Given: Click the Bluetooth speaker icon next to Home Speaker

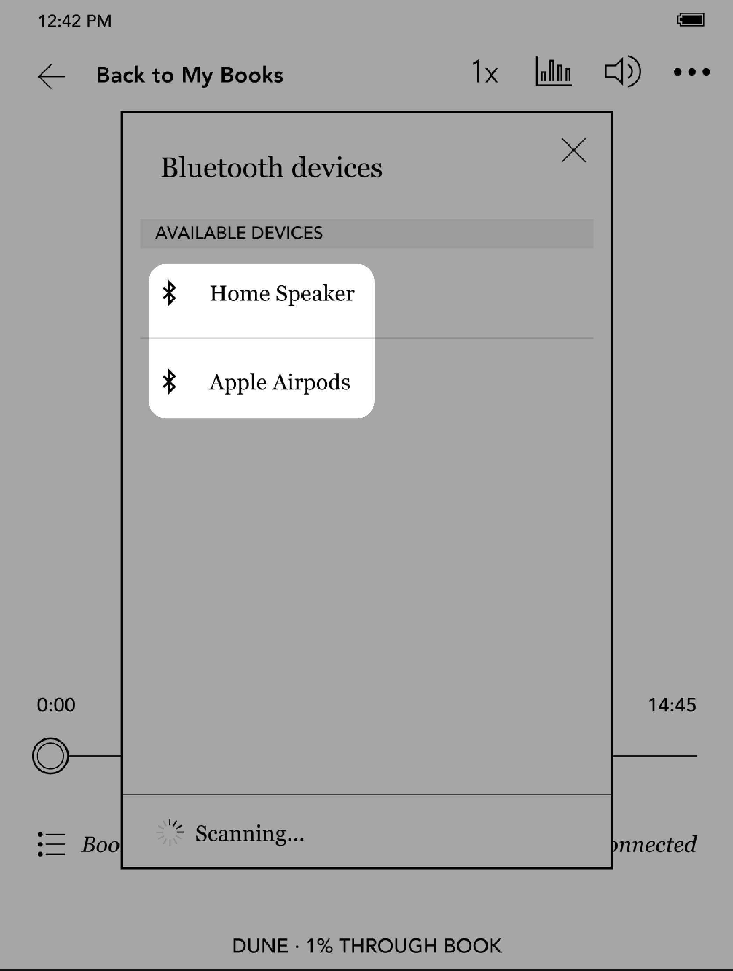Looking at the screenshot, I should [x=170, y=293].
